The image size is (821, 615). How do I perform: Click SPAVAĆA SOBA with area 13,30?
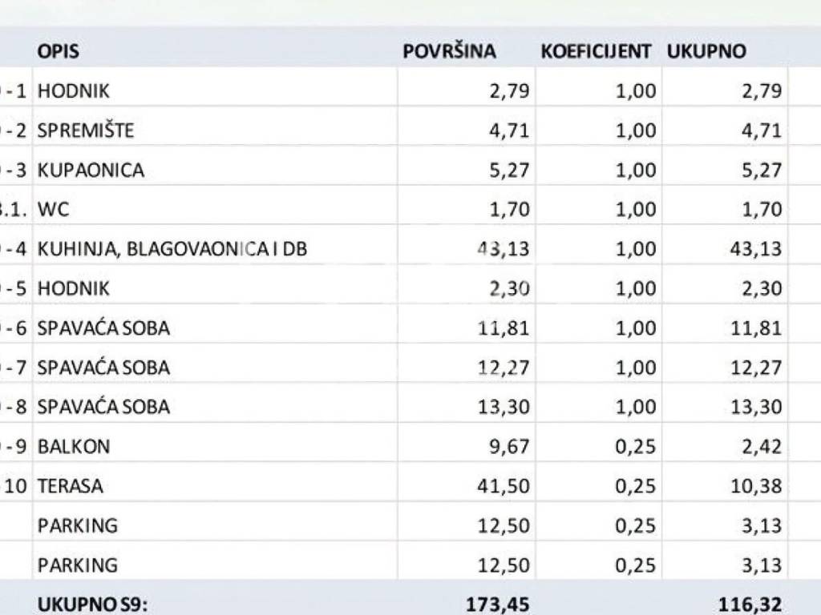tap(103, 407)
